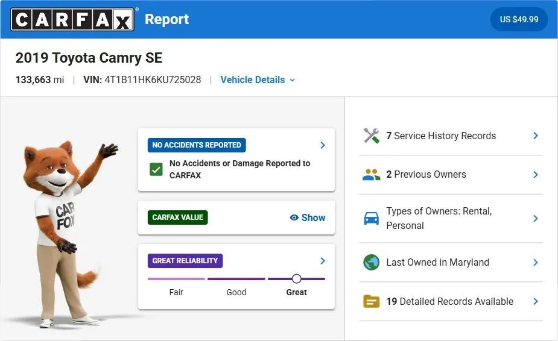Expand the Vehicle Details dropdown
This screenshot has width=558, height=341.
pos(258,80)
